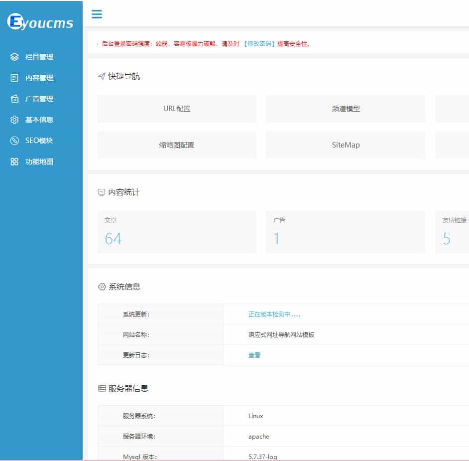This screenshot has width=469, height=461.
Task: Click the 修改密码 link in the warning
Action: (x=259, y=44)
